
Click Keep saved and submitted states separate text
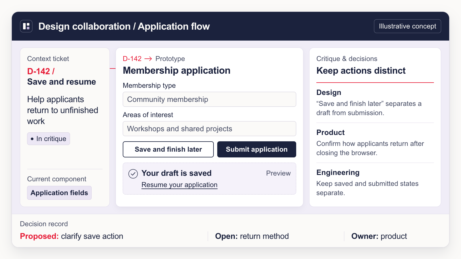[367, 188]
